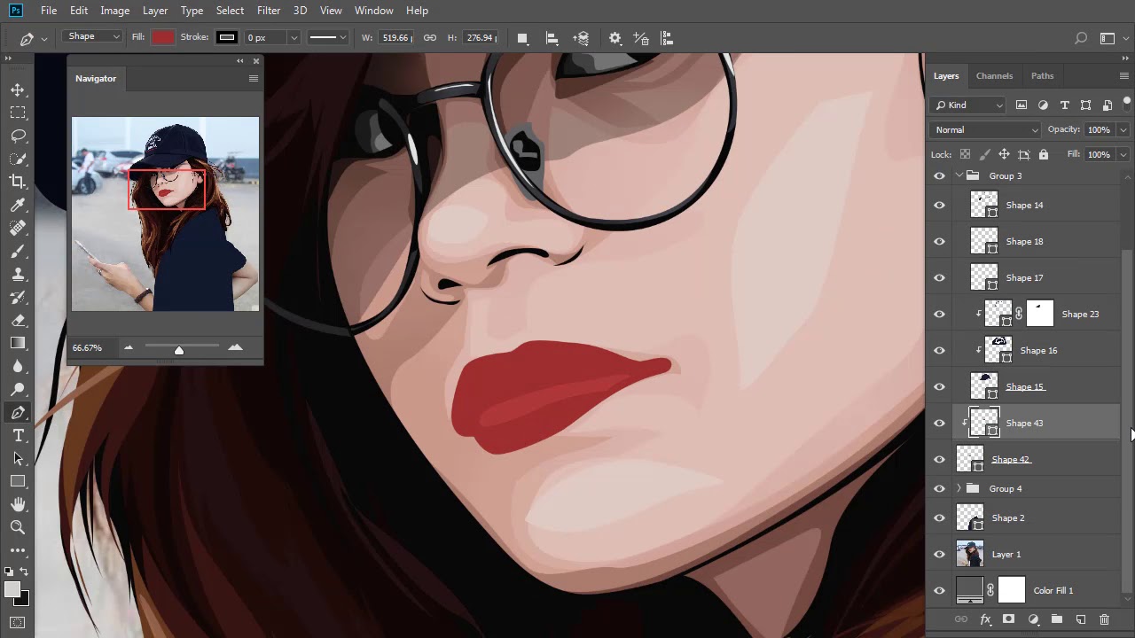Add a layer mask
The width and height of the screenshot is (1135, 638).
pyautogui.click(x=1008, y=619)
